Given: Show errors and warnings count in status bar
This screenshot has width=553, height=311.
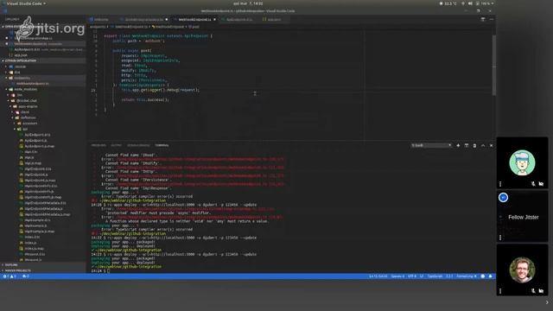Looking at the screenshot, I should click(x=10, y=276).
